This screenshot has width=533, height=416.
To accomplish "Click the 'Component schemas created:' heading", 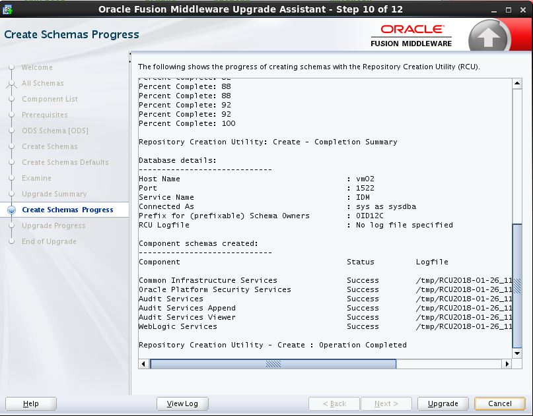I will pyautogui.click(x=199, y=244).
